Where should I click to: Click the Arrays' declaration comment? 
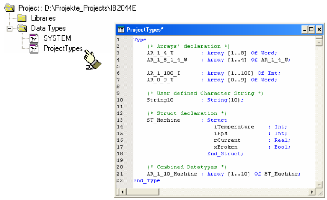click(x=188, y=46)
